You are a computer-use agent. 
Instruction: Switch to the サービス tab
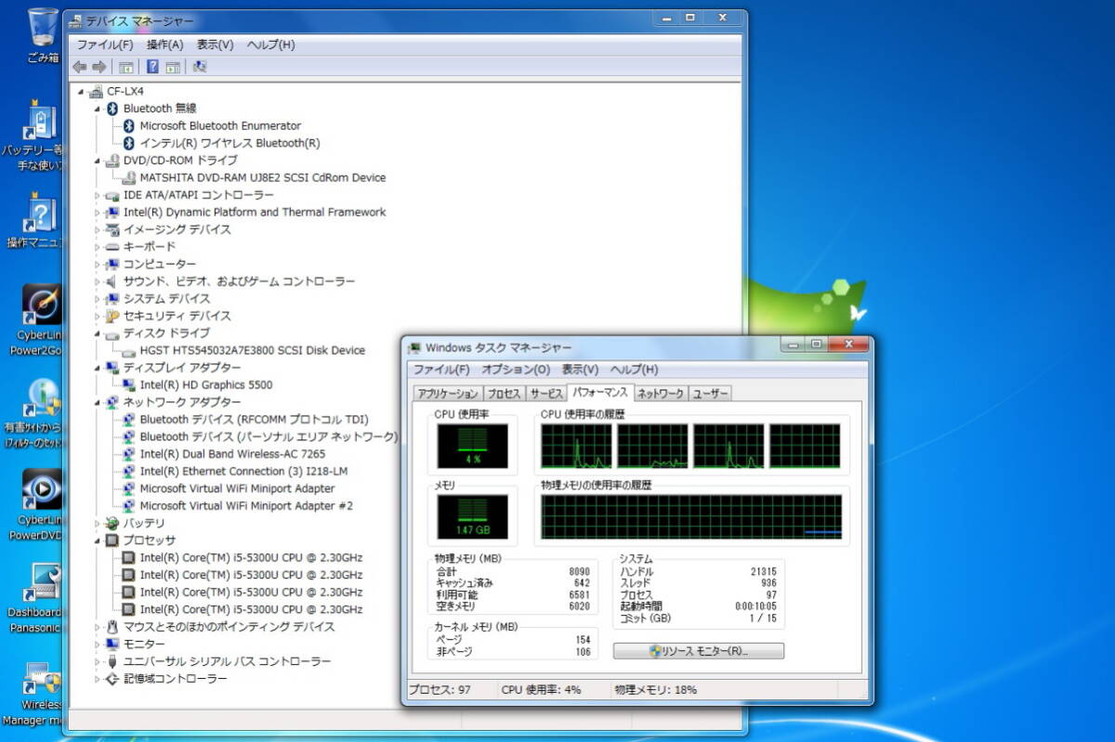pyautogui.click(x=546, y=394)
